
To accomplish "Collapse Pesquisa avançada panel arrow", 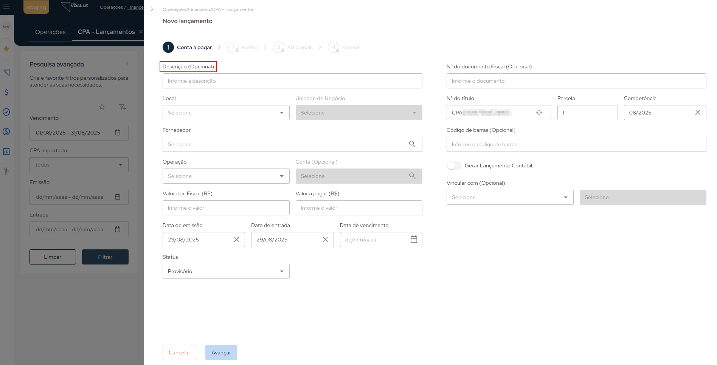I will coord(127,64).
